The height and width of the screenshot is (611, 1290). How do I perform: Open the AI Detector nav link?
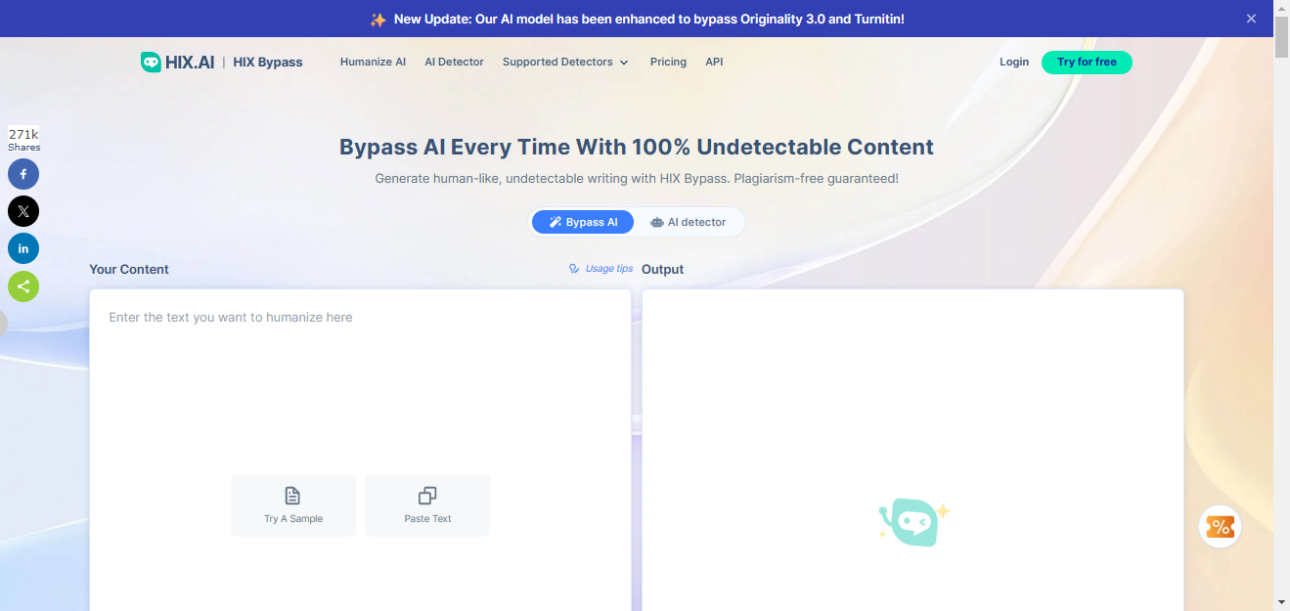tap(454, 62)
